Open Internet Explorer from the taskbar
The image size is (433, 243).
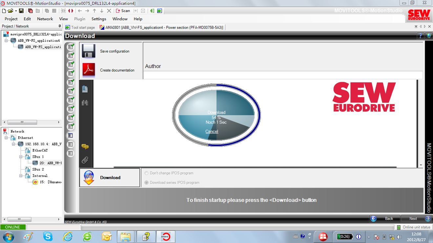(x=68, y=236)
